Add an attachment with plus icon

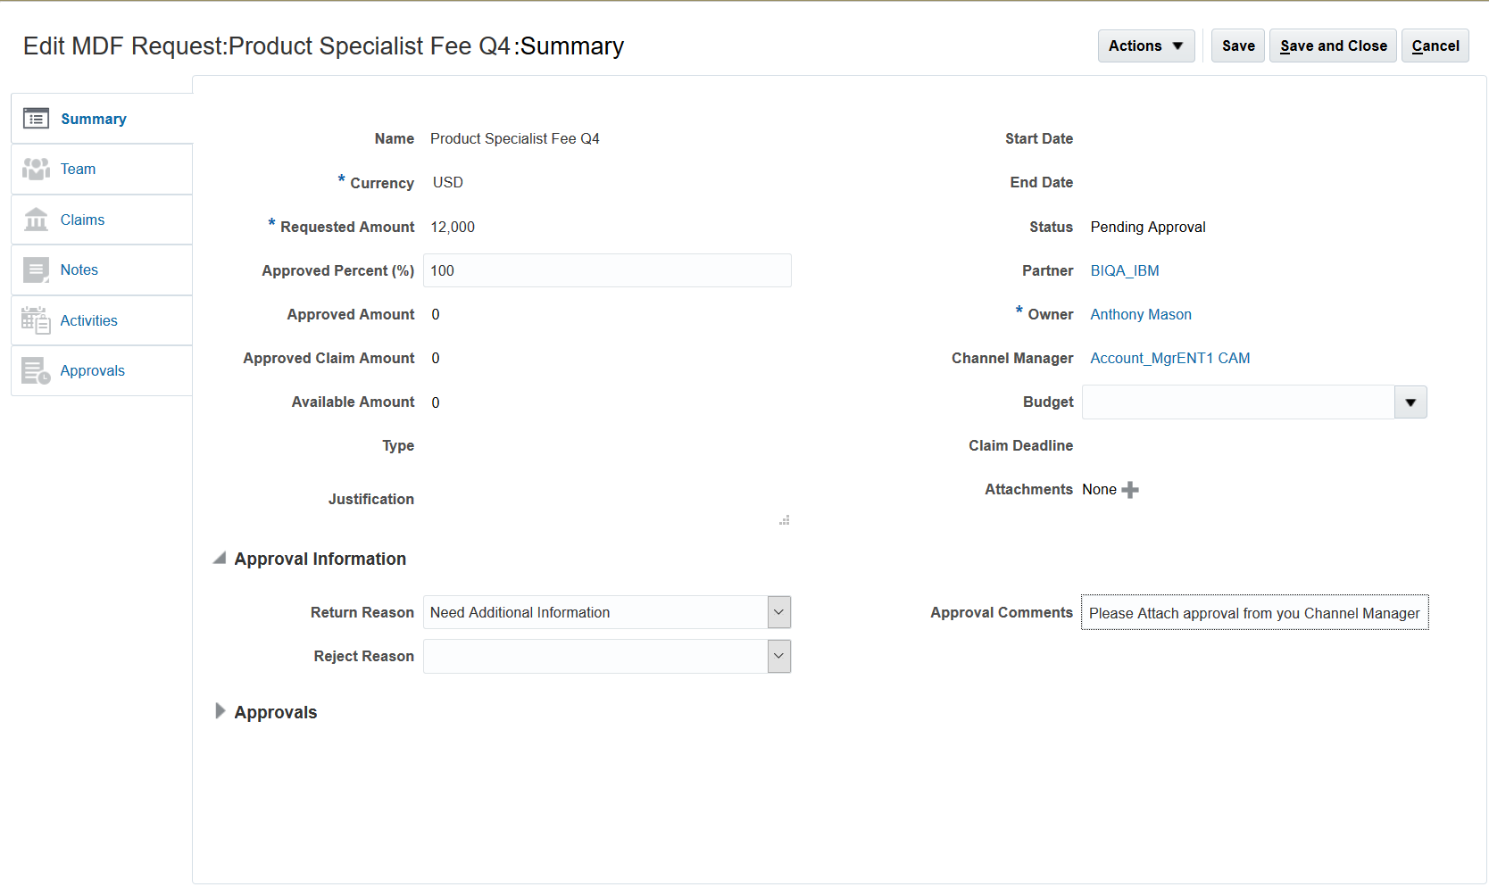[x=1130, y=490]
